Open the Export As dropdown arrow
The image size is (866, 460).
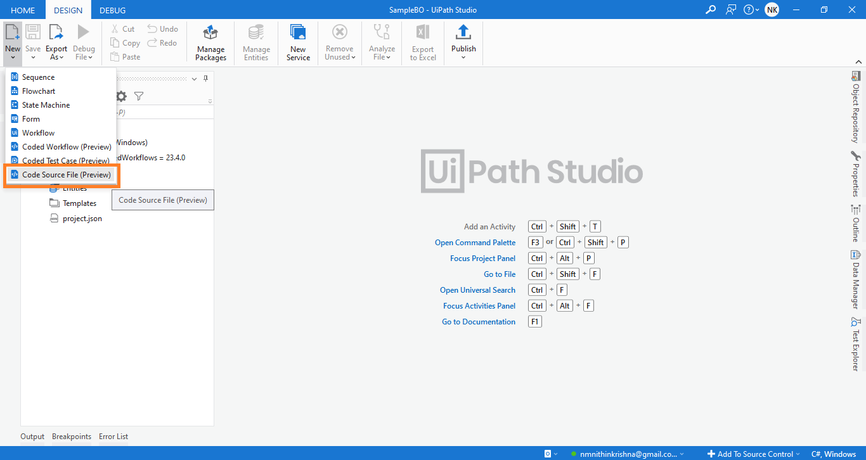click(62, 58)
